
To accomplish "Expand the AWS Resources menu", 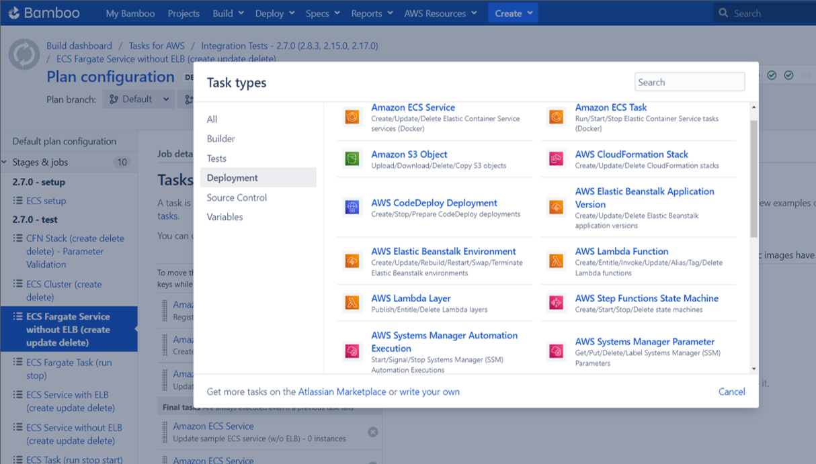I will [440, 13].
